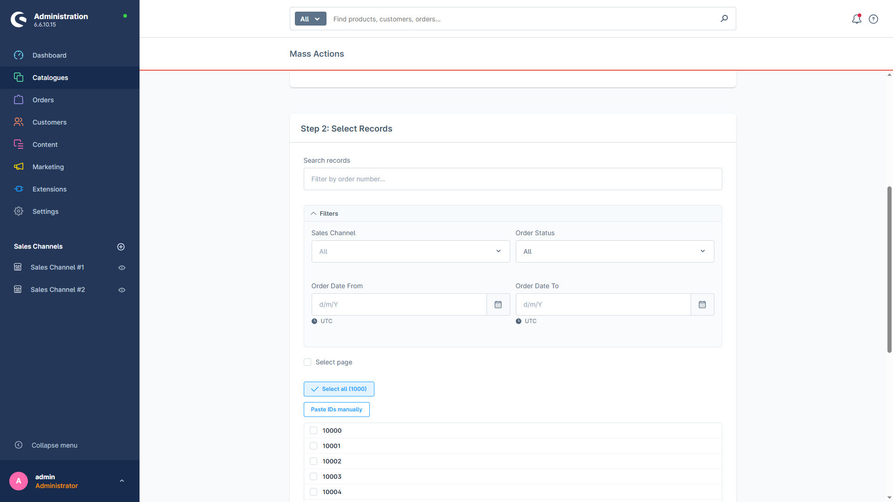The image size is (893, 502).
Task: Open Orders menu item
Action: click(x=70, y=100)
